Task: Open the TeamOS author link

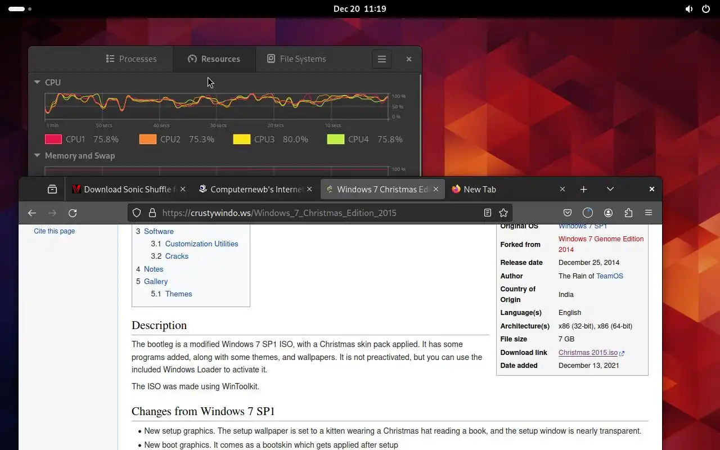Action: click(610, 276)
